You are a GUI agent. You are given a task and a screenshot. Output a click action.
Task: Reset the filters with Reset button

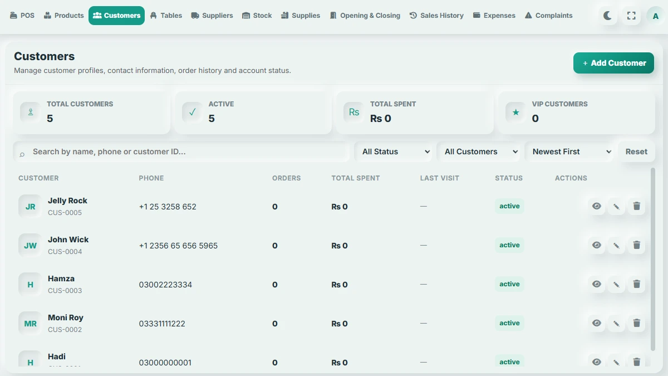636,152
